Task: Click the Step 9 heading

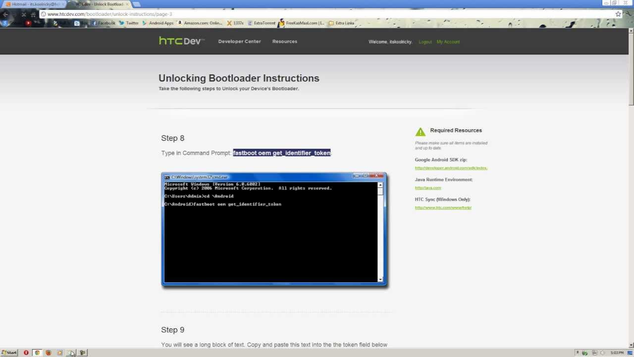Action: pyautogui.click(x=173, y=330)
